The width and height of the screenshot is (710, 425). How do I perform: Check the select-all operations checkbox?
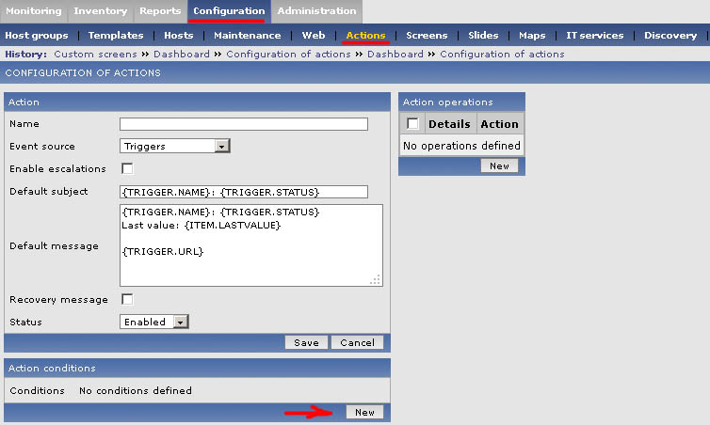click(412, 124)
